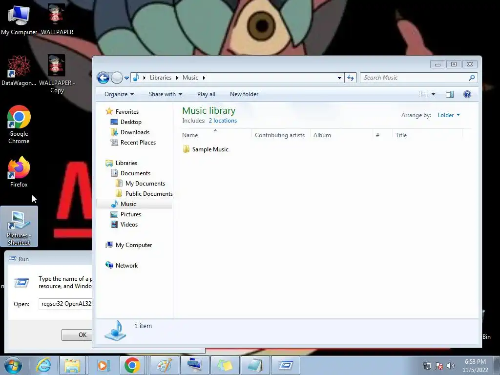Select the Pictures library
500x375 pixels.
click(x=126, y=214)
